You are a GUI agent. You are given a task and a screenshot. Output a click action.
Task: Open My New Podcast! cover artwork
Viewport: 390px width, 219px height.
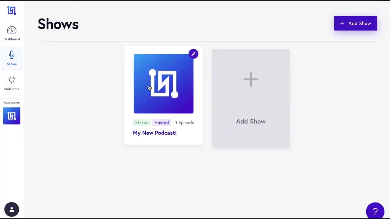164,84
